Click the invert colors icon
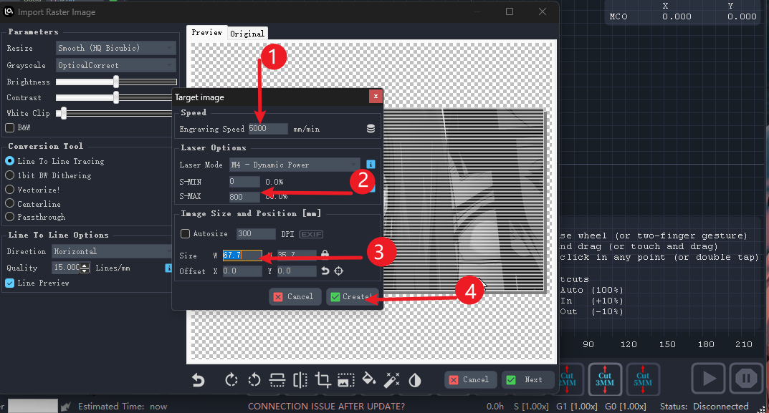The width and height of the screenshot is (769, 413). tap(415, 381)
